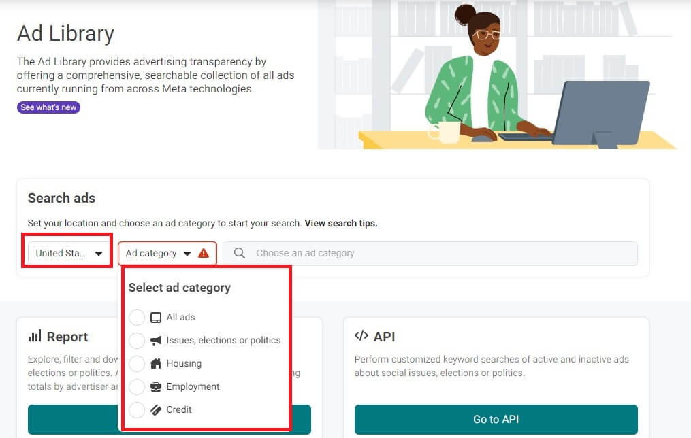Click the Report bar chart icon

pos(35,337)
